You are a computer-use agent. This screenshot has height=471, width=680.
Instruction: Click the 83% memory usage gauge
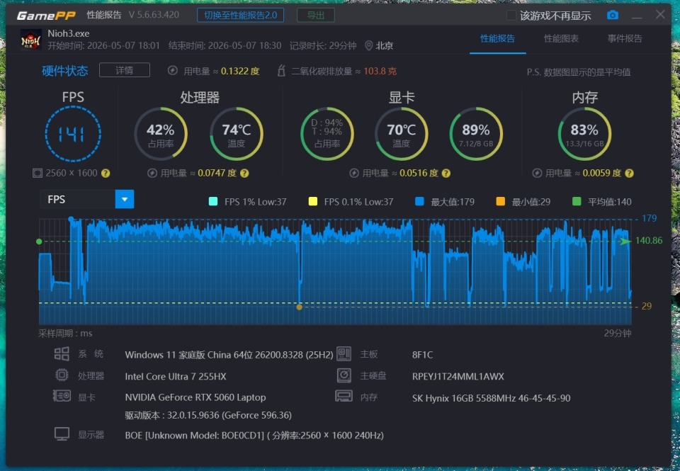[584, 134]
